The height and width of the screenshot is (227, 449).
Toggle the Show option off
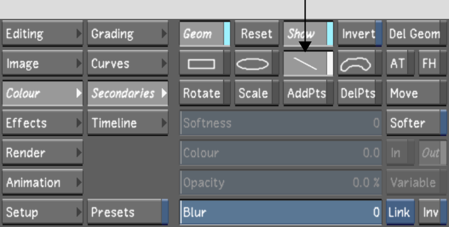click(308, 34)
